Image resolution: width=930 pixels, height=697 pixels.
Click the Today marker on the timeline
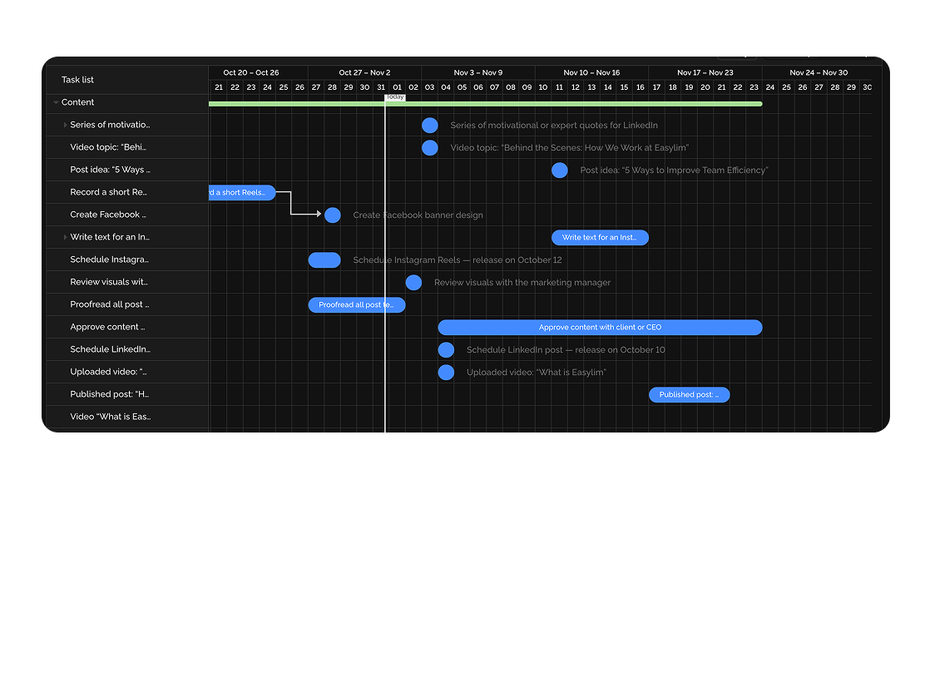coord(394,97)
